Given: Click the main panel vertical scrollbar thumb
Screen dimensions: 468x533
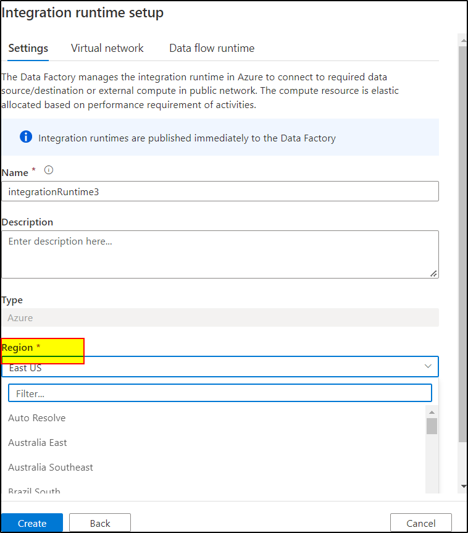Looking at the screenshot, I should [x=462, y=244].
